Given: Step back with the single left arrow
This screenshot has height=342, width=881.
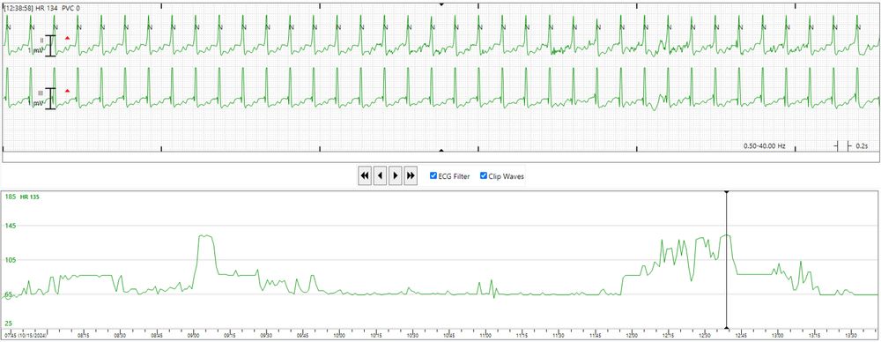Looking at the screenshot, I should point(380,176).
